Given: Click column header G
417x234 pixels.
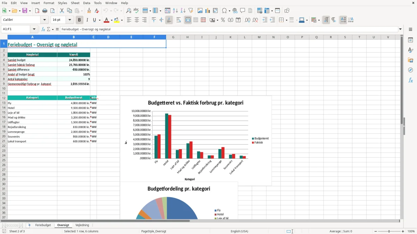Looking at the screenshot, I should point(173,37).
